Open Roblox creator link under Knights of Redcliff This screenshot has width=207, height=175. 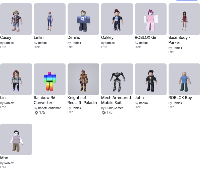click(x=76, y=108)
